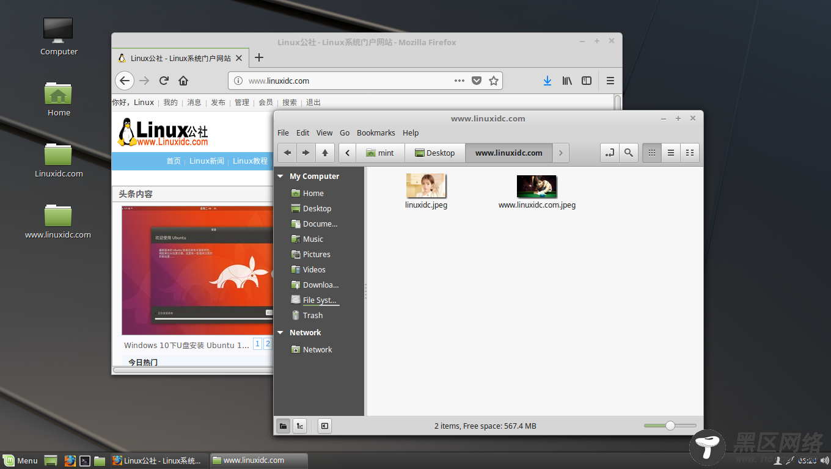The width and height of the screenshot is (831, 469).
Task: Open page actions three-dot menu in Firefox
Action: (x=459, y=81)
